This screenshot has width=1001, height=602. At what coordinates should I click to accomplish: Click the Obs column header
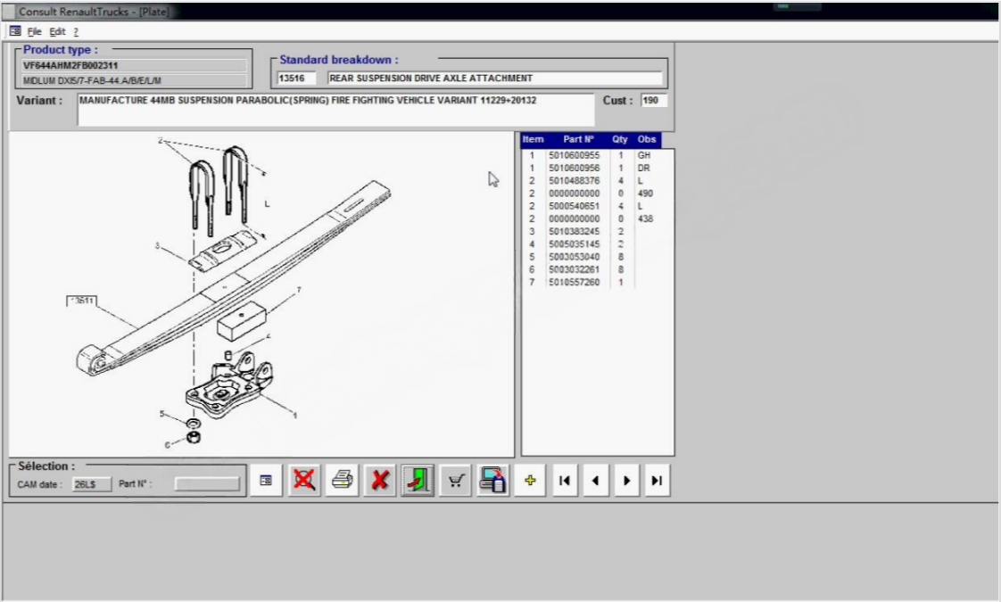[x=647, y=140]
